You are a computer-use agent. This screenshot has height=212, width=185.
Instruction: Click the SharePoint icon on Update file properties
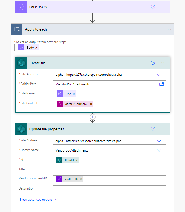[x=21, y=129]
